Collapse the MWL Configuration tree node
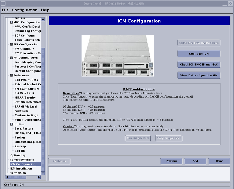This screenshot has width=234, height=189. pyautogui.click(x=11, y=22)
